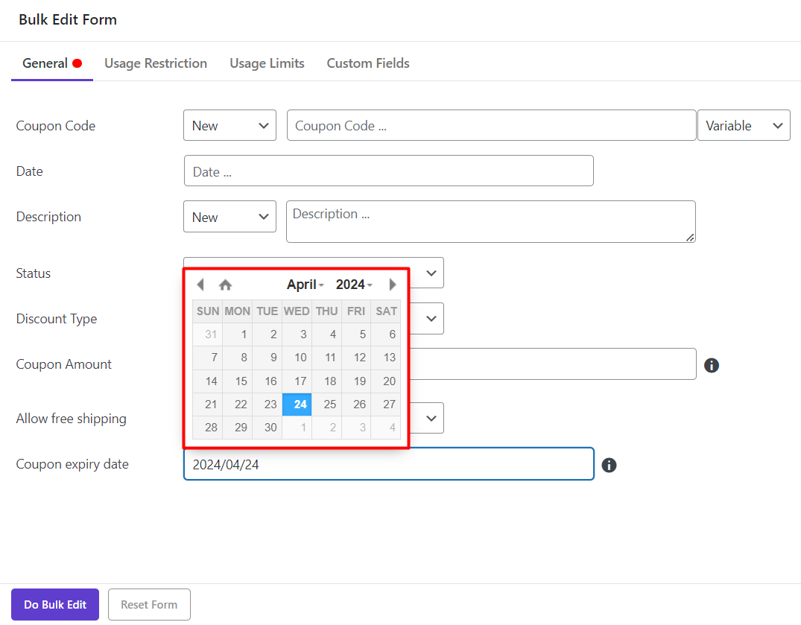The image size is (801, 625).
Task: Open the 2024 year dropdown in calendar
Action: click(354, 285)
